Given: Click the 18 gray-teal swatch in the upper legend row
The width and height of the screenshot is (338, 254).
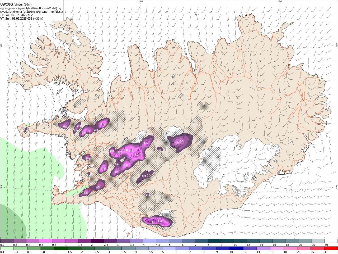Looking at the screenshot, I should [x=293, y=241].
